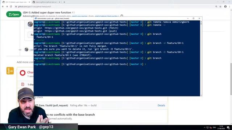The image size is (232, 130).
Task: Focus the github.com URL address field
Action: pos(34,6)
